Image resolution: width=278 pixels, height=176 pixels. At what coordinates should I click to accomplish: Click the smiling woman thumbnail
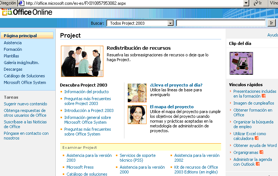coord(137,115)
